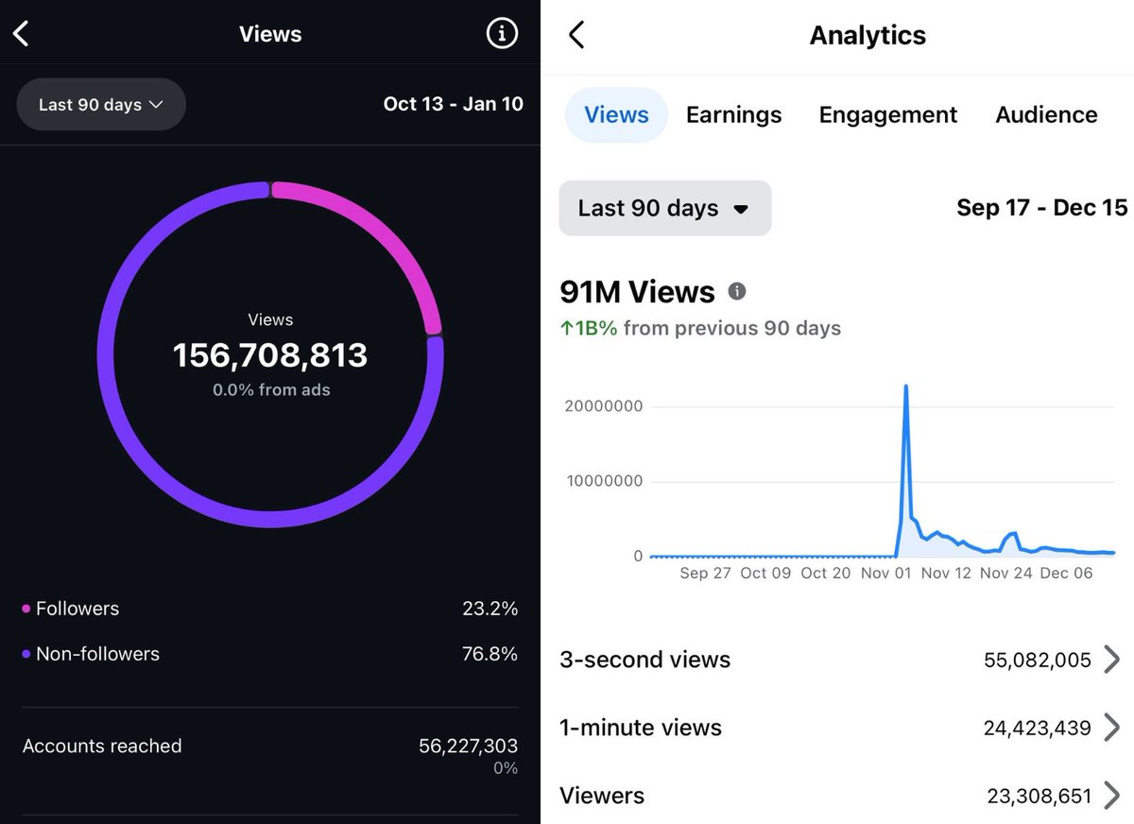The height and width of the screenshot is (824, 1134).
Task: Open the 3-second views details chevron
Action: pyautogui.click(x=1112, y=660)
